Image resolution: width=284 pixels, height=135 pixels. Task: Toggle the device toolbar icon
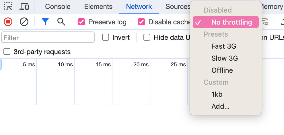click(24, 6)
